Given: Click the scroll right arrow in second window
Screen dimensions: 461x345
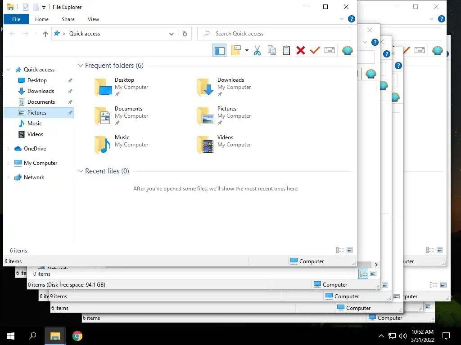Looking at the screenshot, I should (x=376, y=265).
